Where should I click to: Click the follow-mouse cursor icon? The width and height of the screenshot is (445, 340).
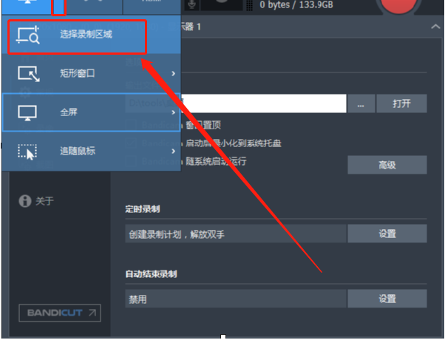27,152
